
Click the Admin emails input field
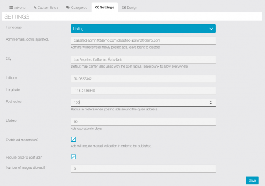point(143,40)
